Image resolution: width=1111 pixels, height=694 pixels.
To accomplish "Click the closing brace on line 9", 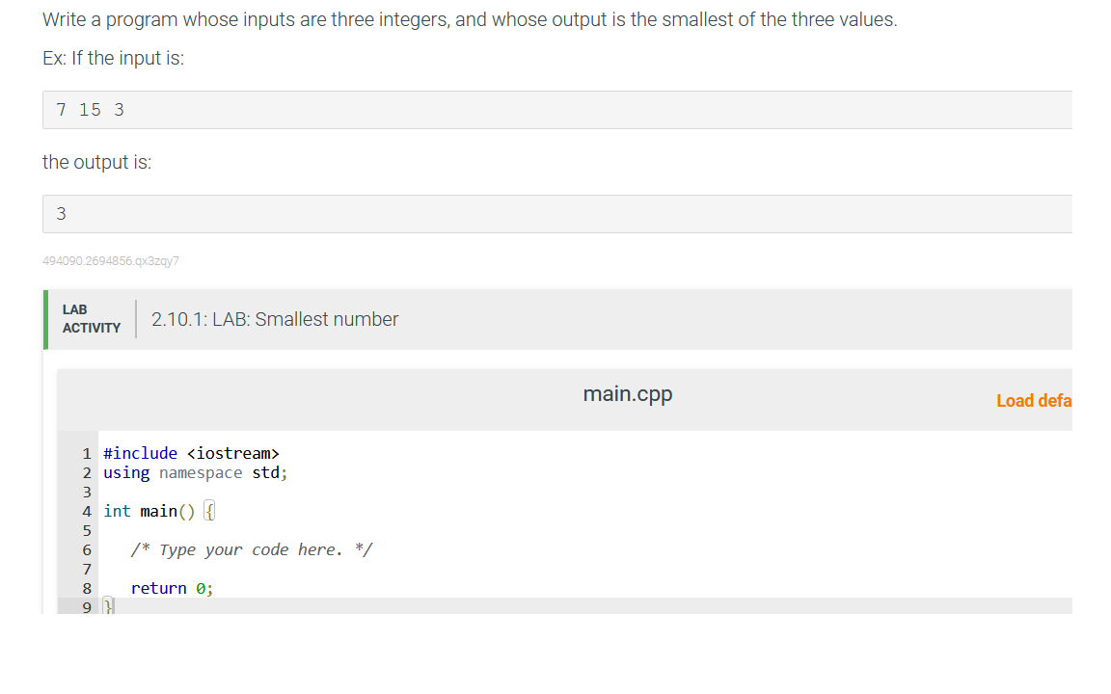I will tap(108, 607).
